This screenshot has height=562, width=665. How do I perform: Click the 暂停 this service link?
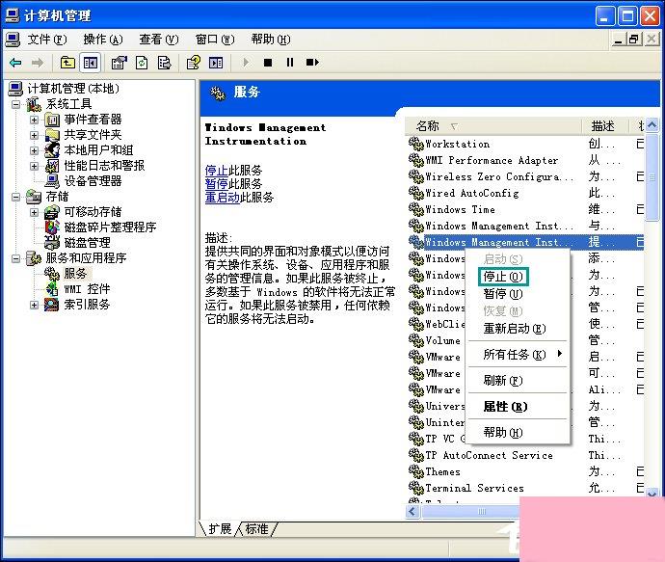click(x=216, y=184)
